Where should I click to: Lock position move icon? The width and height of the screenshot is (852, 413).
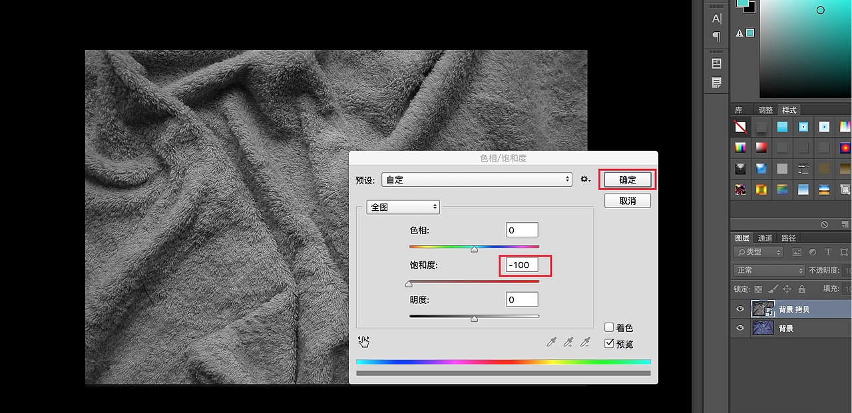click(787, 289)
